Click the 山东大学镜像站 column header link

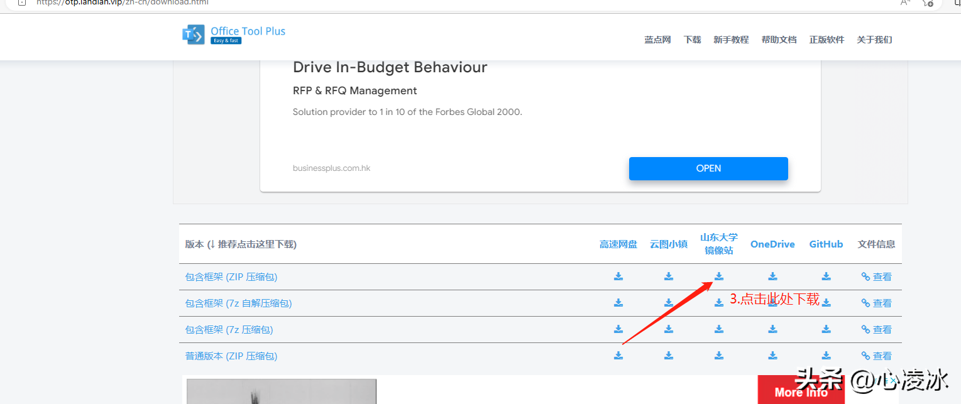[719, 244]
